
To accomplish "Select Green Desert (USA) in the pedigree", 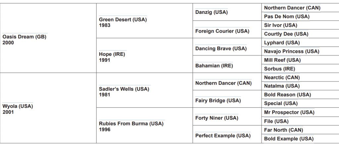I will tap(122, 20).
